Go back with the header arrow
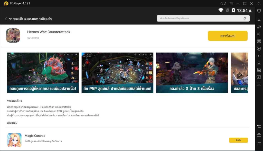Image resolution: width=263 pixels, height=151 pixels. 6,19
